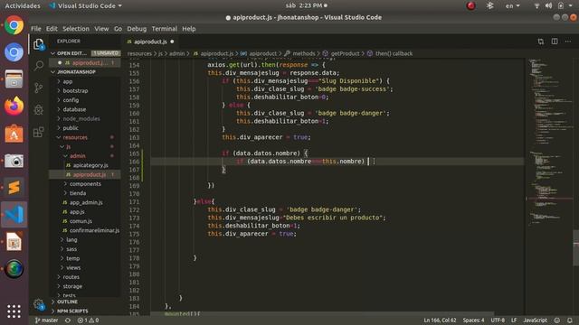Expand the components folder
The height and width of the screenshot is (325, 579).
tap(85, 183)
